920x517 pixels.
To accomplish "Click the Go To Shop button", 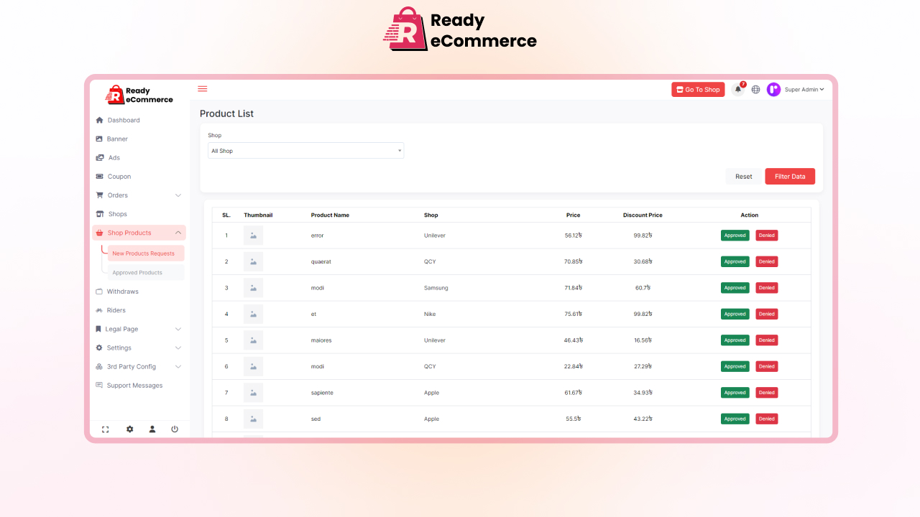I will coord(697,89).
